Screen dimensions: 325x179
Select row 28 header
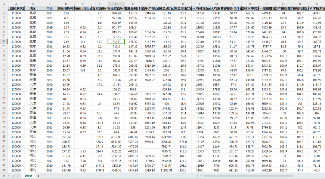tap(4, 137)
